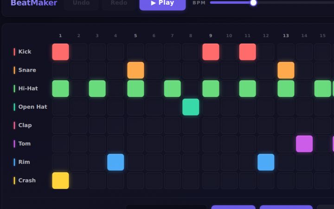Turn off Snare on step 13
The height and width of the screenshot is (209, 334).
point(286,70)
